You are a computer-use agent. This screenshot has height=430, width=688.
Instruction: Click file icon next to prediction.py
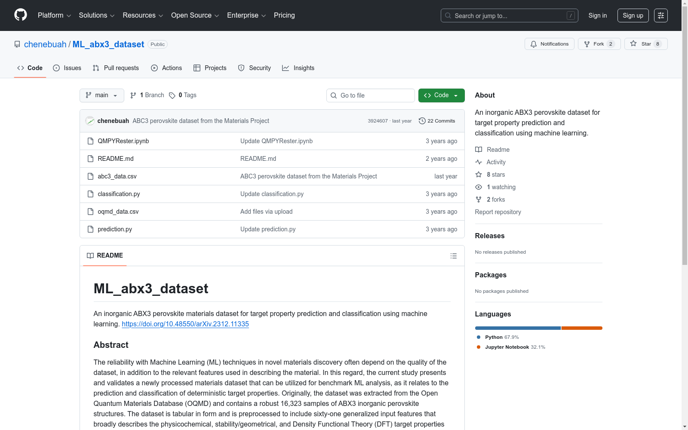coord(90,229)
